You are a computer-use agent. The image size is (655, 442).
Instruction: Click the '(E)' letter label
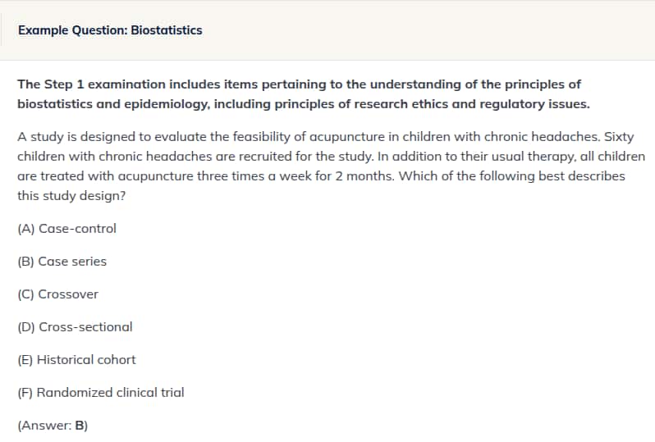25,360
